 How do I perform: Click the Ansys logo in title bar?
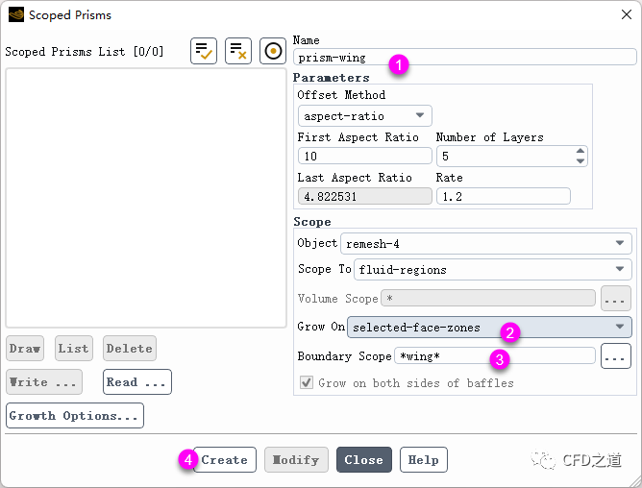[15, 14]
